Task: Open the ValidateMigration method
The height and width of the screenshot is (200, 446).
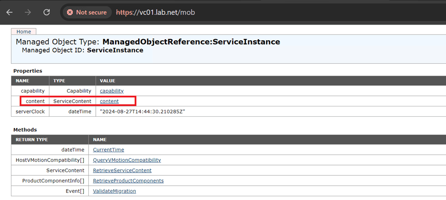Action: click(114, 191)
